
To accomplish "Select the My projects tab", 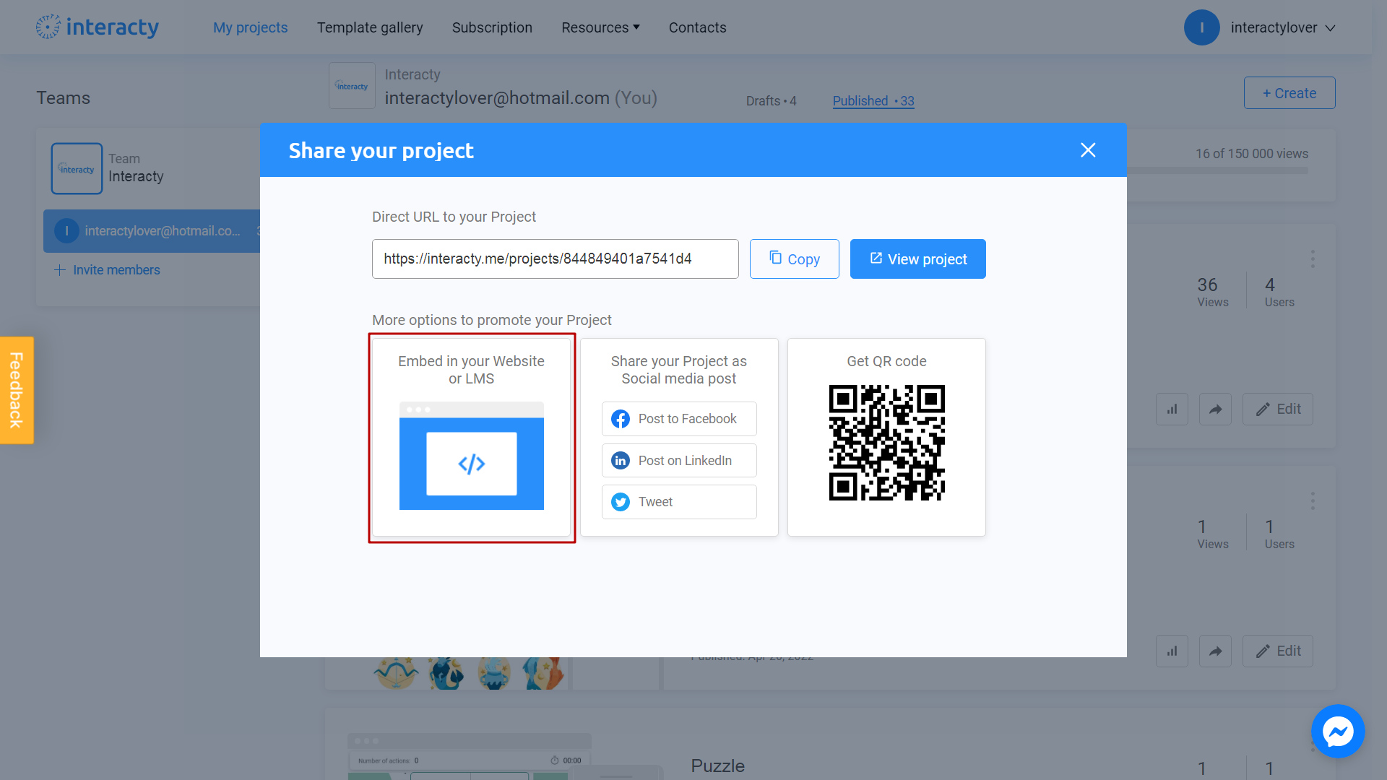I will point(249,27).
